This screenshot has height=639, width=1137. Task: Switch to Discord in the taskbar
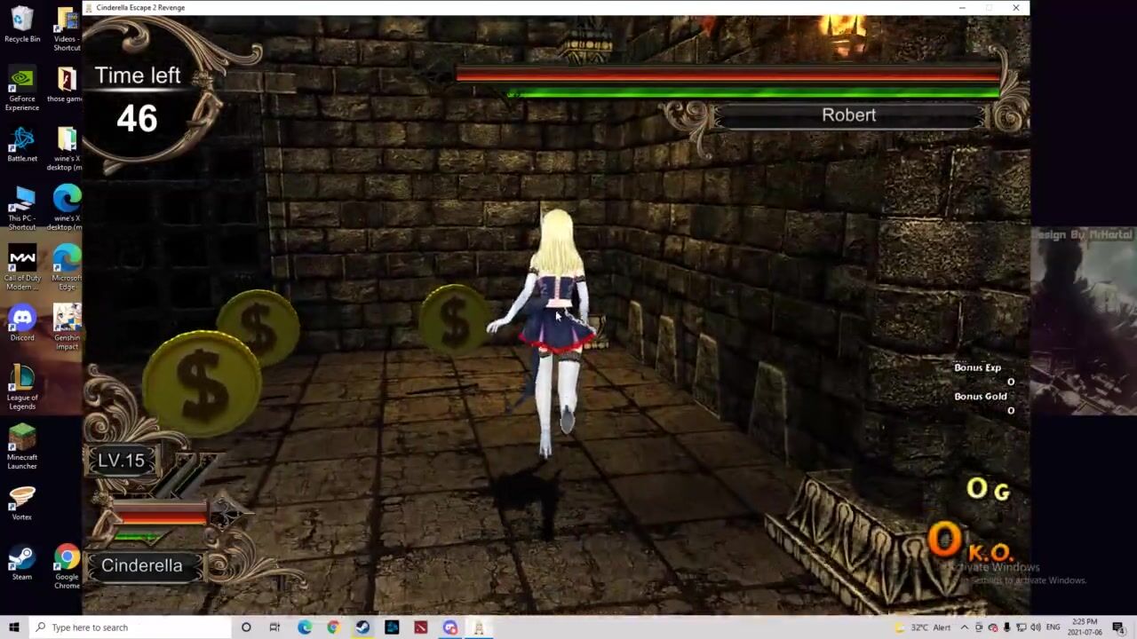coord(450,627)
